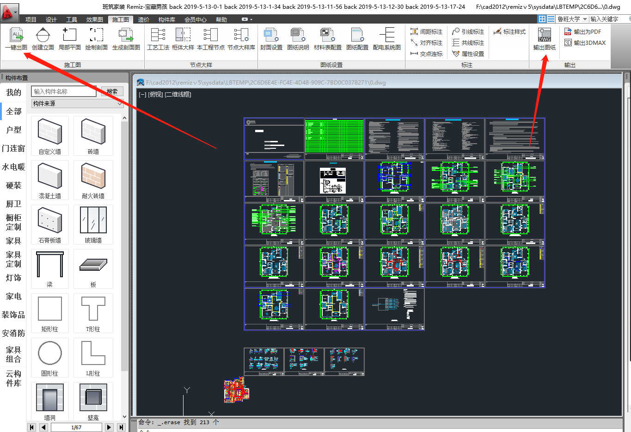631x432 pixels.
Task: Pick the 耐火砖墙 firebrick wall component
Action: pyautogui.click(x=93, y=180)
